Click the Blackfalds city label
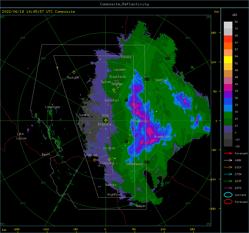The height and width of the screenshot is (233, 249). [x=118, y=77]
